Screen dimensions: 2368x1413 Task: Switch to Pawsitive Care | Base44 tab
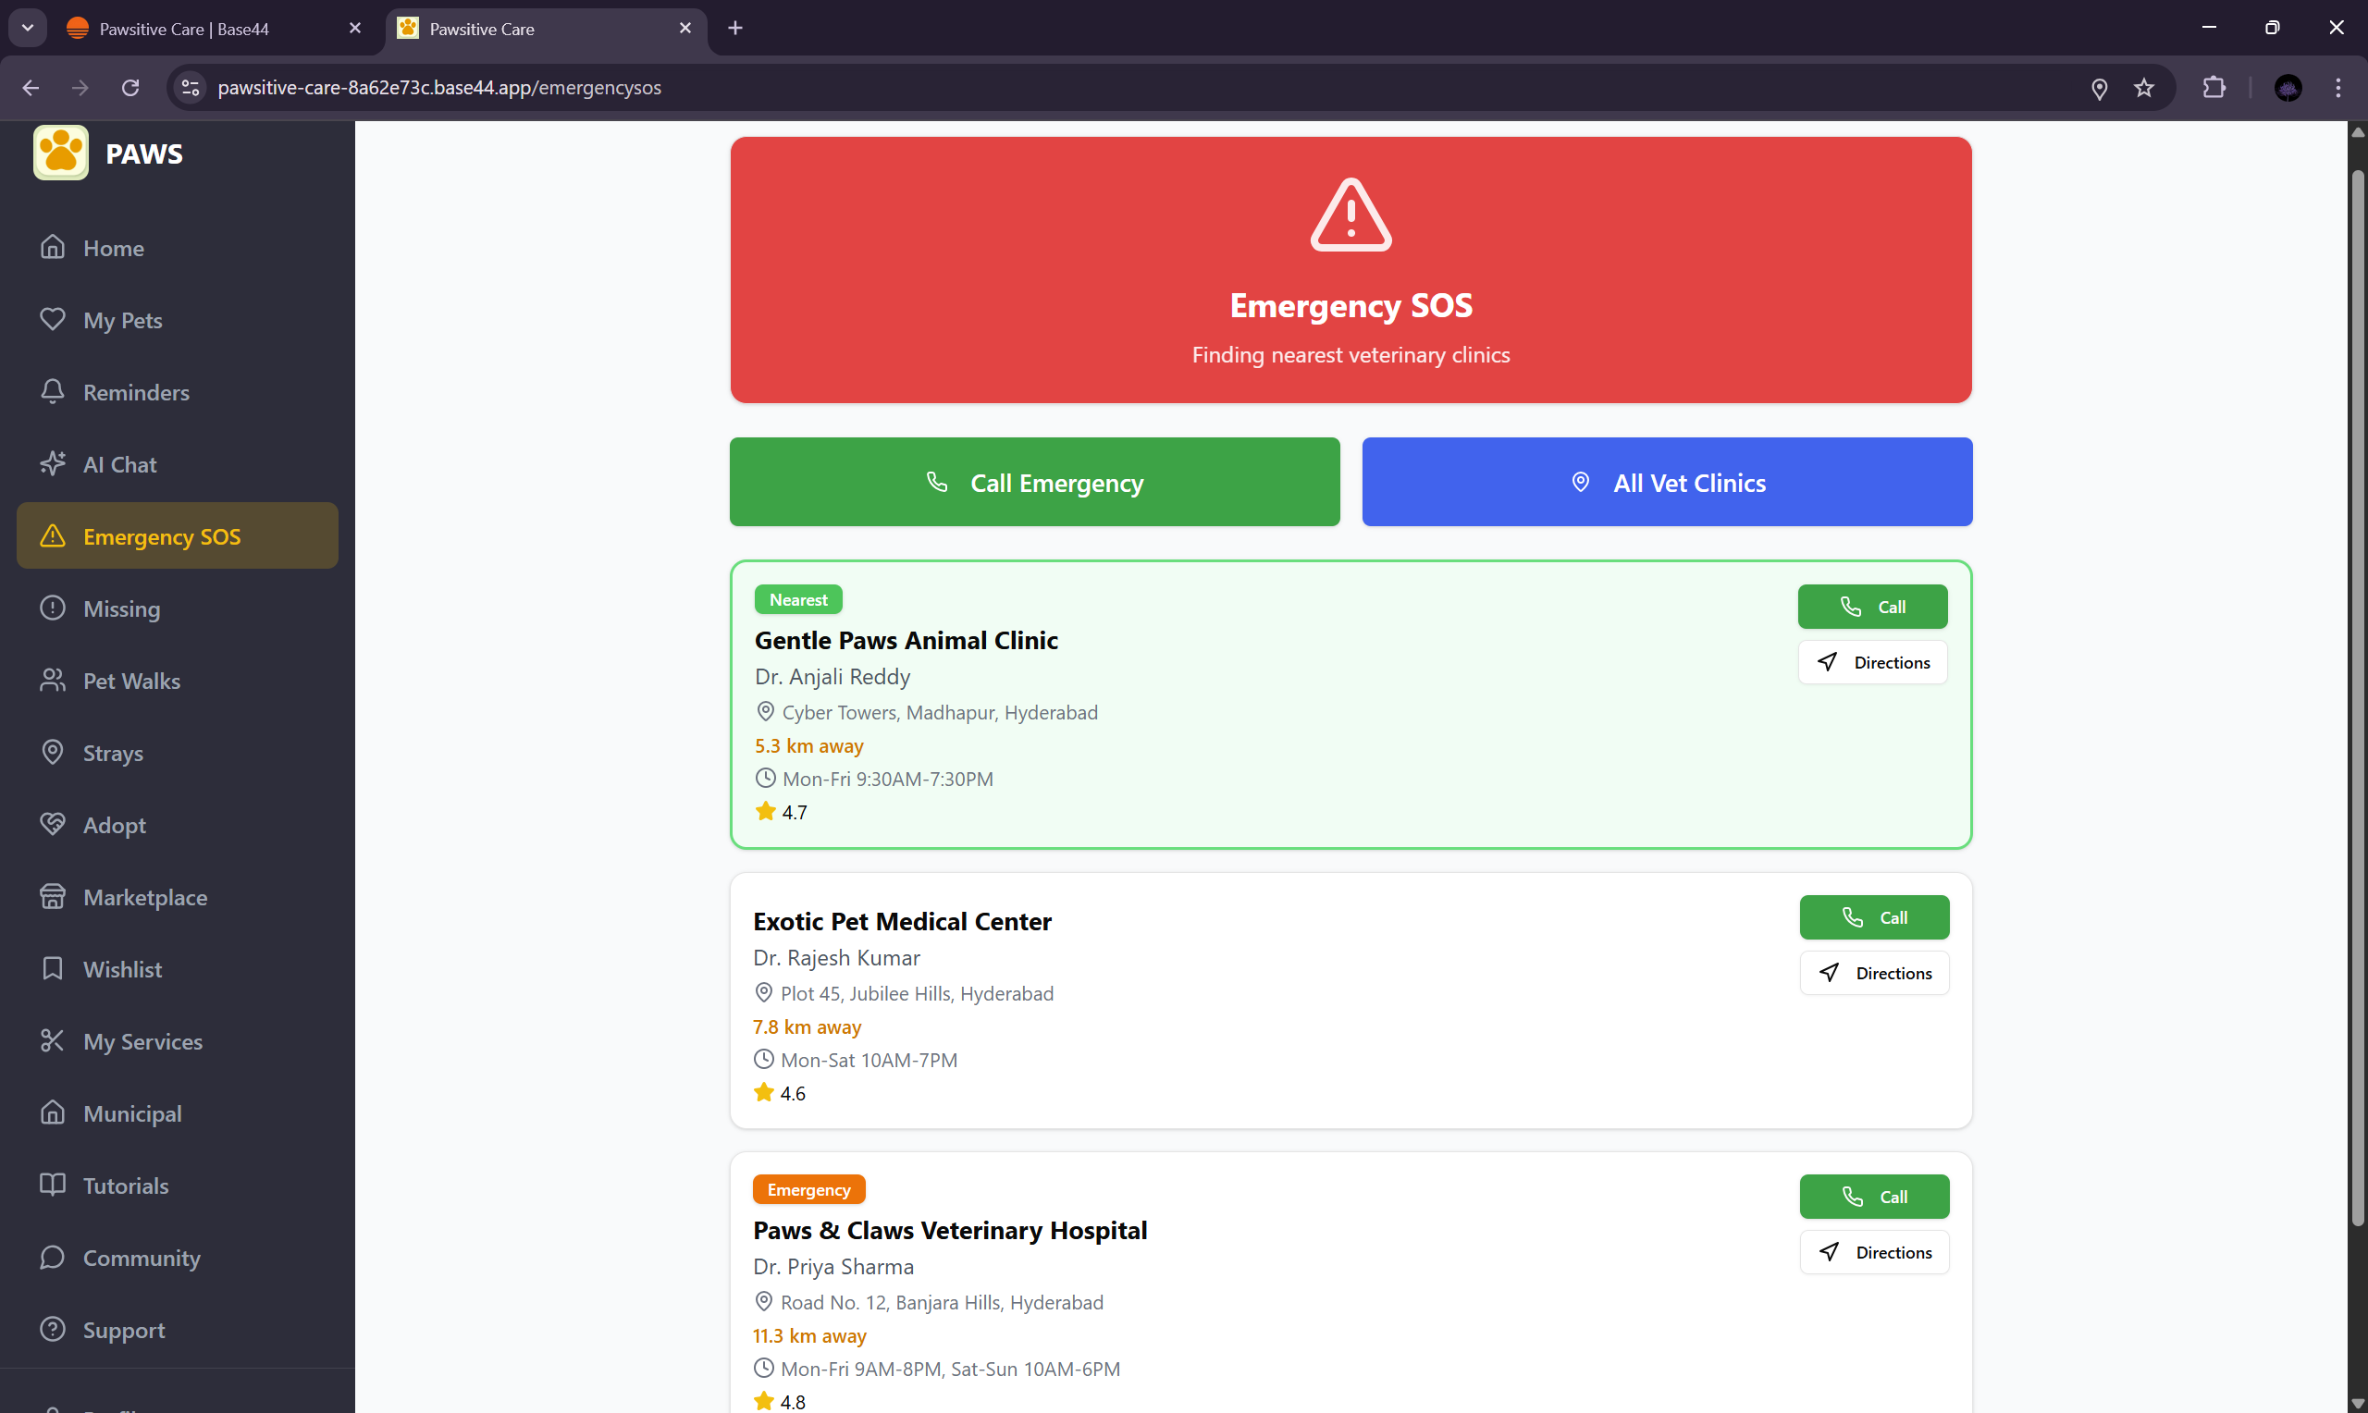(184, 29)
